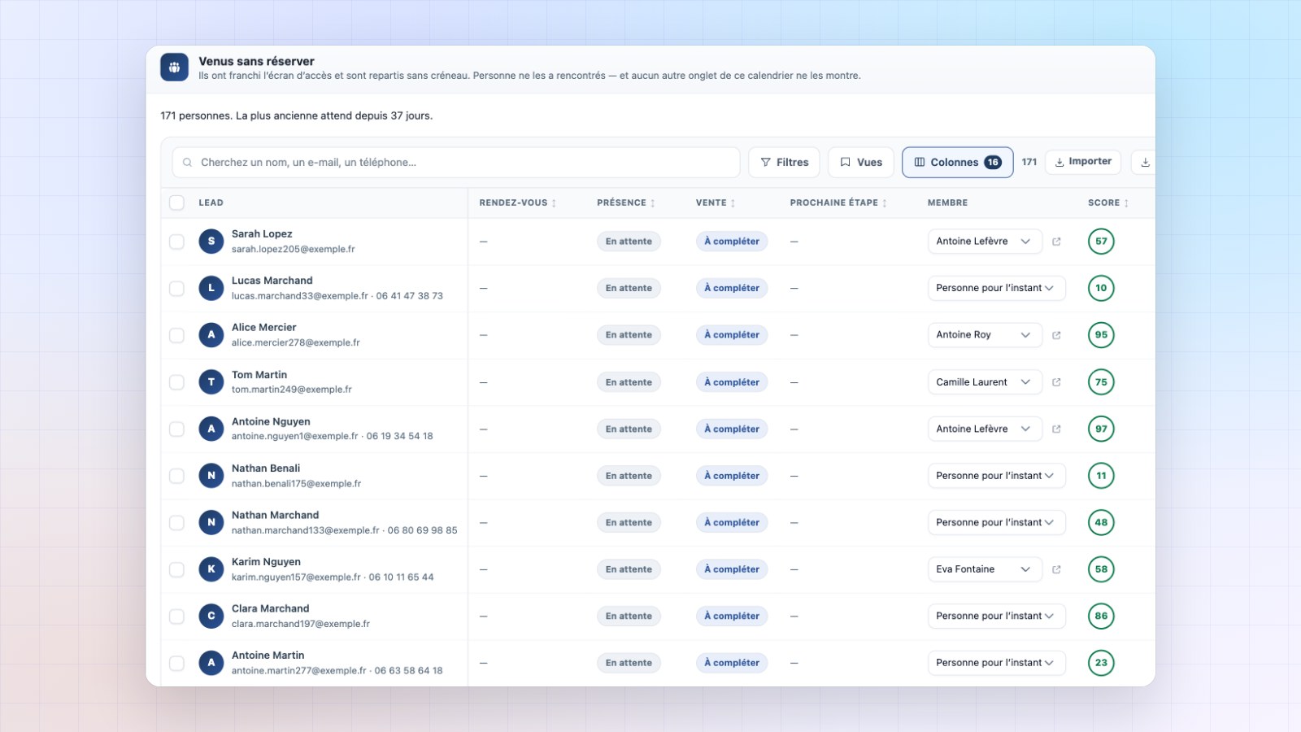The image size is (1301, 732).
Task: Sort by the PROCHAINE ÉTAPE column header
Action: pyautogui.click(x=838, y=203)
